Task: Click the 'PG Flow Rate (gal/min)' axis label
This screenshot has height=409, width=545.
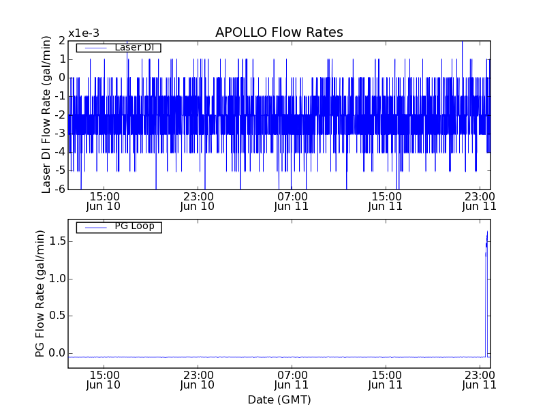Action: pyautogui.click(x=40, y=293)
